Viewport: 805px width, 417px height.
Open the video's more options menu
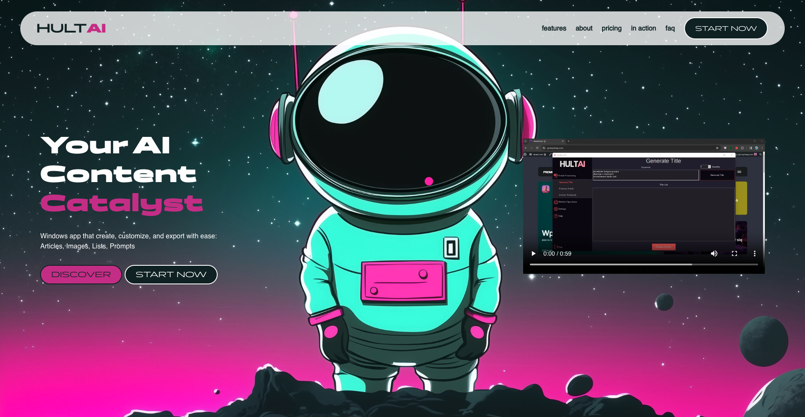click(x=755, y=253)
